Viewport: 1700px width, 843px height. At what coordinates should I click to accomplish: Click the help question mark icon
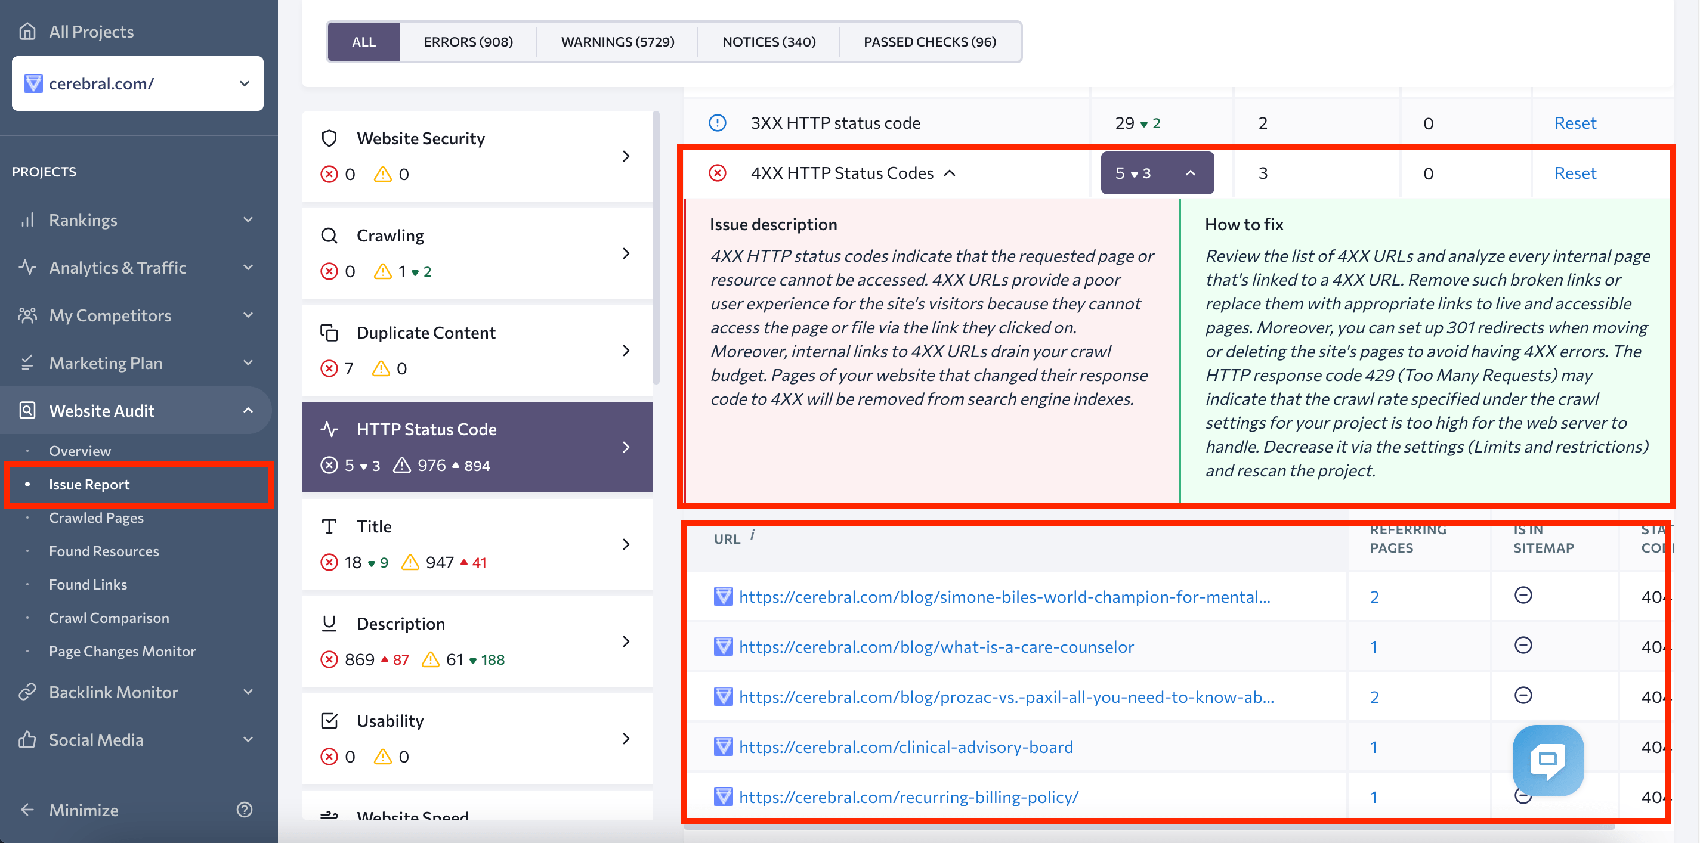click(244, 810)
